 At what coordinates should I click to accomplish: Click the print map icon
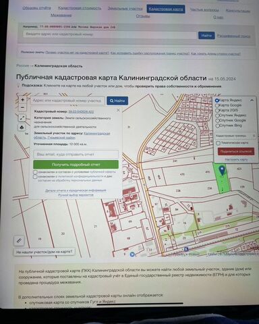(22, 128)
